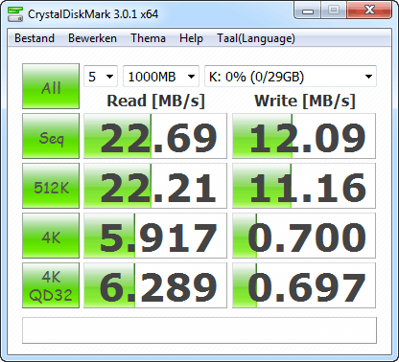This screenshot has height=362, width=399.
Task: Start the Seq benchmark test
Action: pos(51,136)
